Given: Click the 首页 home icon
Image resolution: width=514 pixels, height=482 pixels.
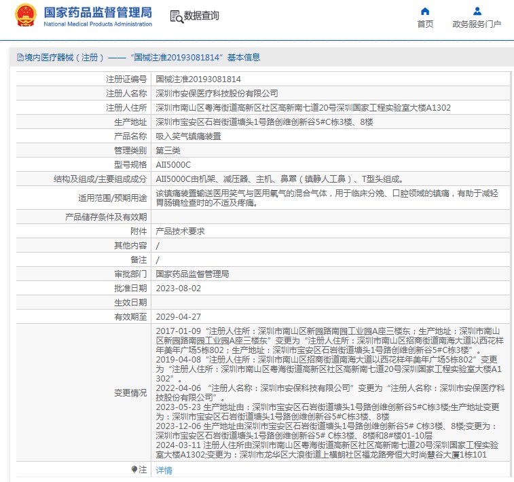Looking at the screenshot, I should coord(425,12).
